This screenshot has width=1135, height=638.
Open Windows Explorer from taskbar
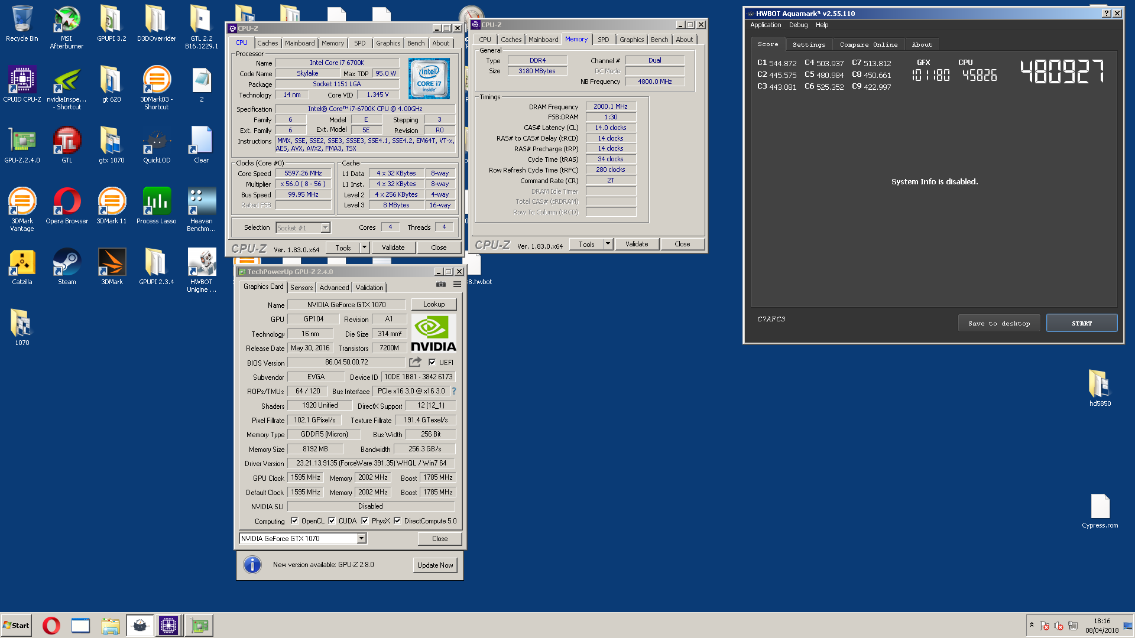(111, 626)
